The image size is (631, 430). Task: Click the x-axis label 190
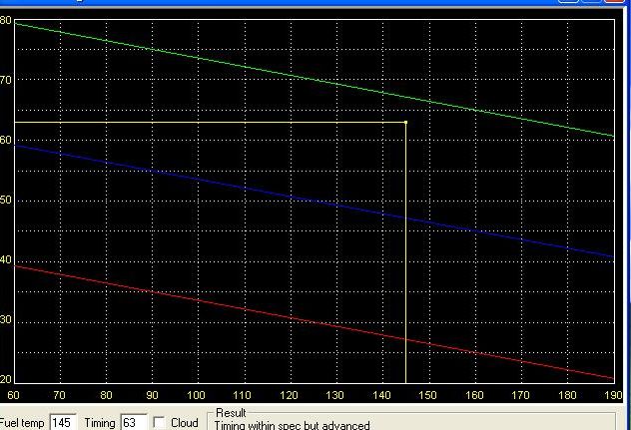pos(613,395)
